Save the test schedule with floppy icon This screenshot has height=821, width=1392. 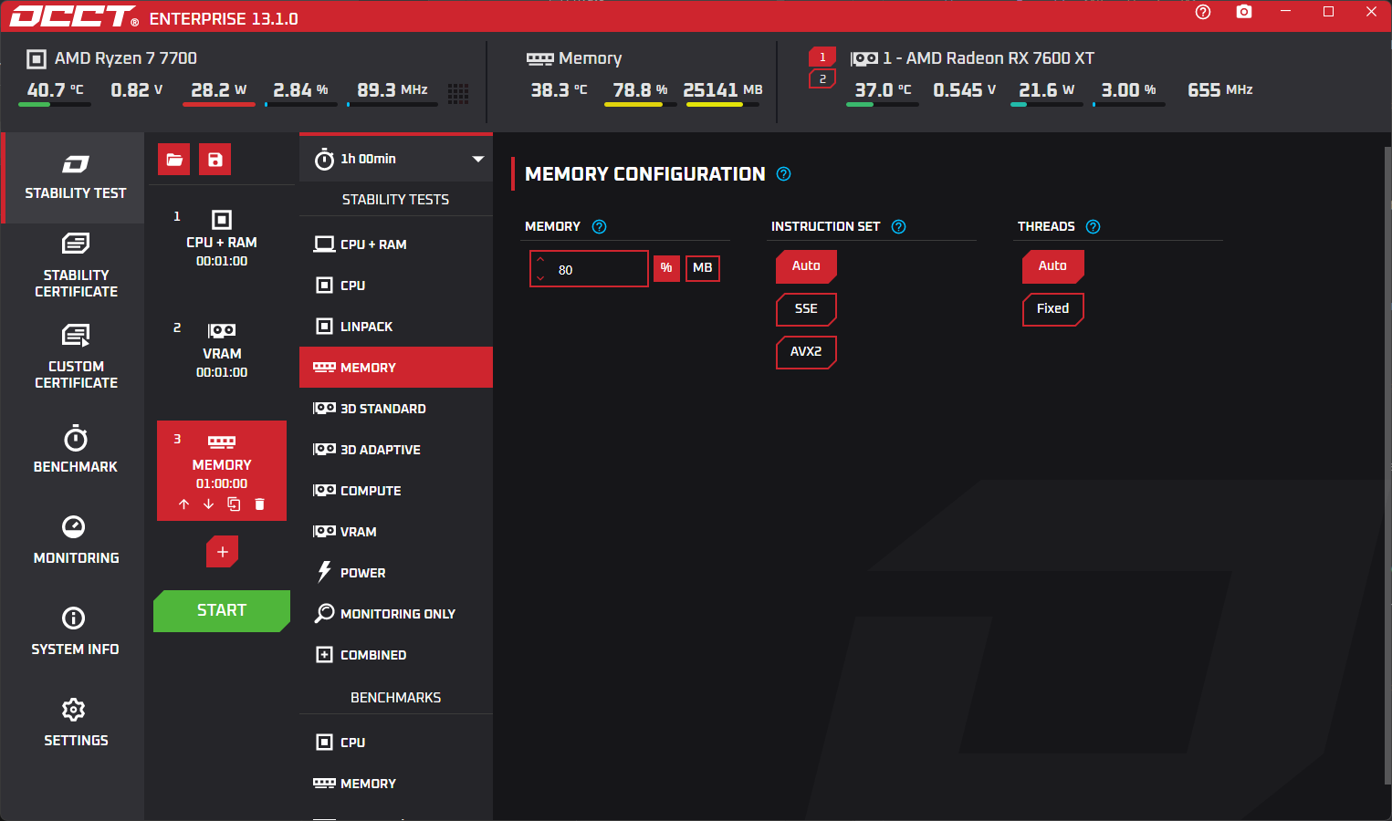[215, 160]
